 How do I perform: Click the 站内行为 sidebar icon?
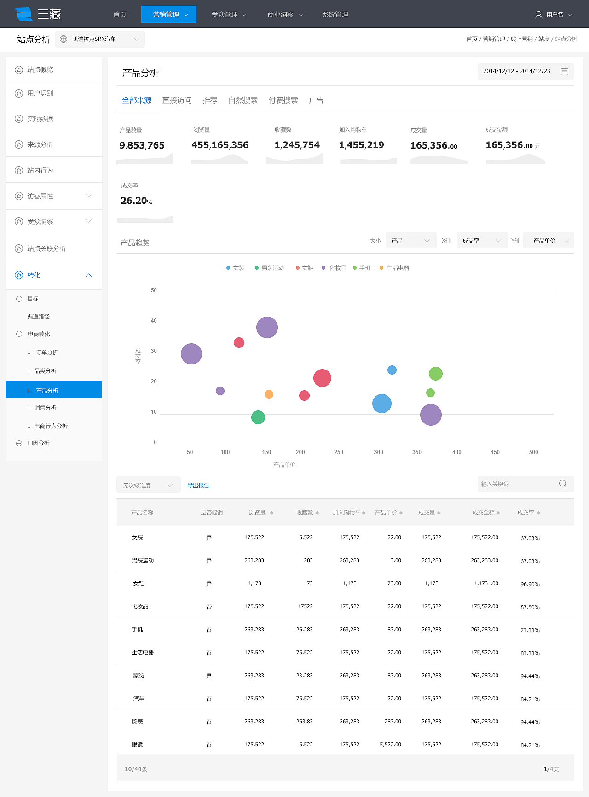[x=19, y=170]
